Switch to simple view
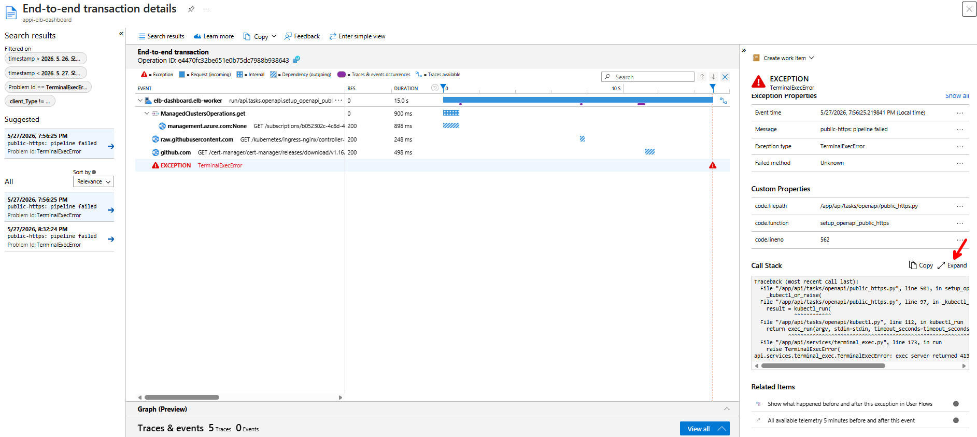This screenshot has height=437, width=977. click(x=357, y=36)
